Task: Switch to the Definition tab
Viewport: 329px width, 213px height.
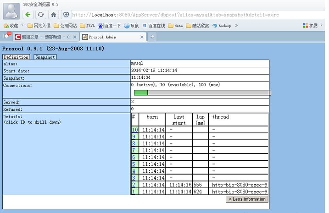Action: pyautogui.click(x=16, y=57)
